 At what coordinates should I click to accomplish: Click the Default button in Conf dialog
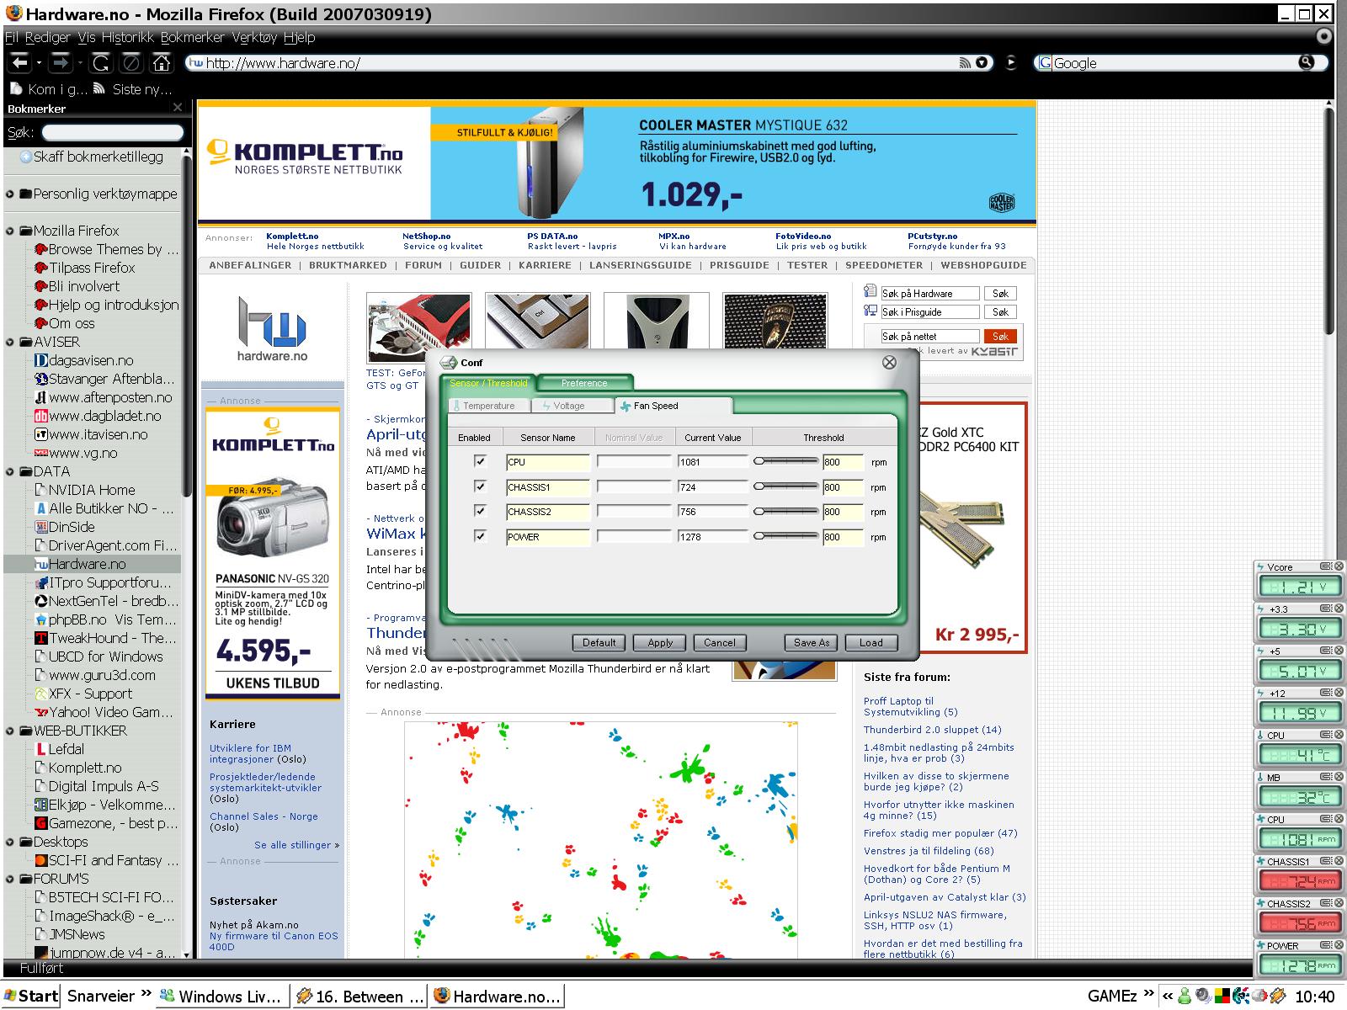click(599, 642)
